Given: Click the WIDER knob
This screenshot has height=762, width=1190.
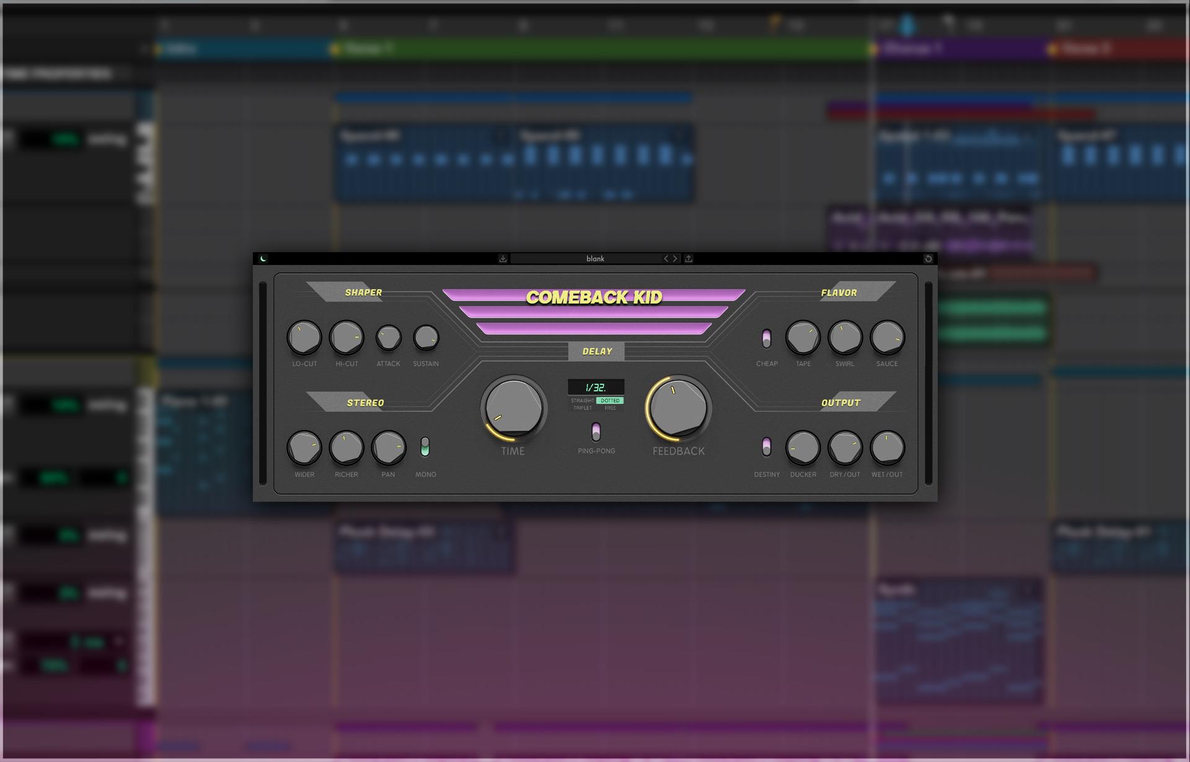Looking at the screenshot, I should [x=304, y=448].
